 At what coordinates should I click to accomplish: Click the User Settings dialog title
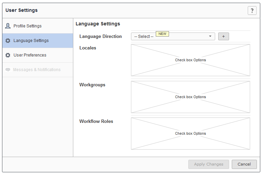(x=21, y=10)
